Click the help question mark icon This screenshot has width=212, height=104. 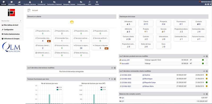[208, 4]
